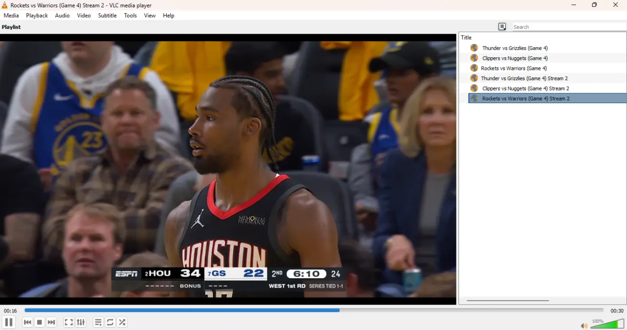
Task: Expand the Tools menu
Action: (x=130, y=16)
